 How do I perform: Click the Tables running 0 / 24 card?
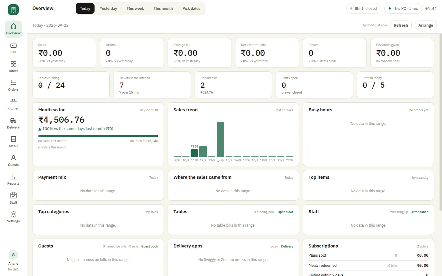[71, 85]
